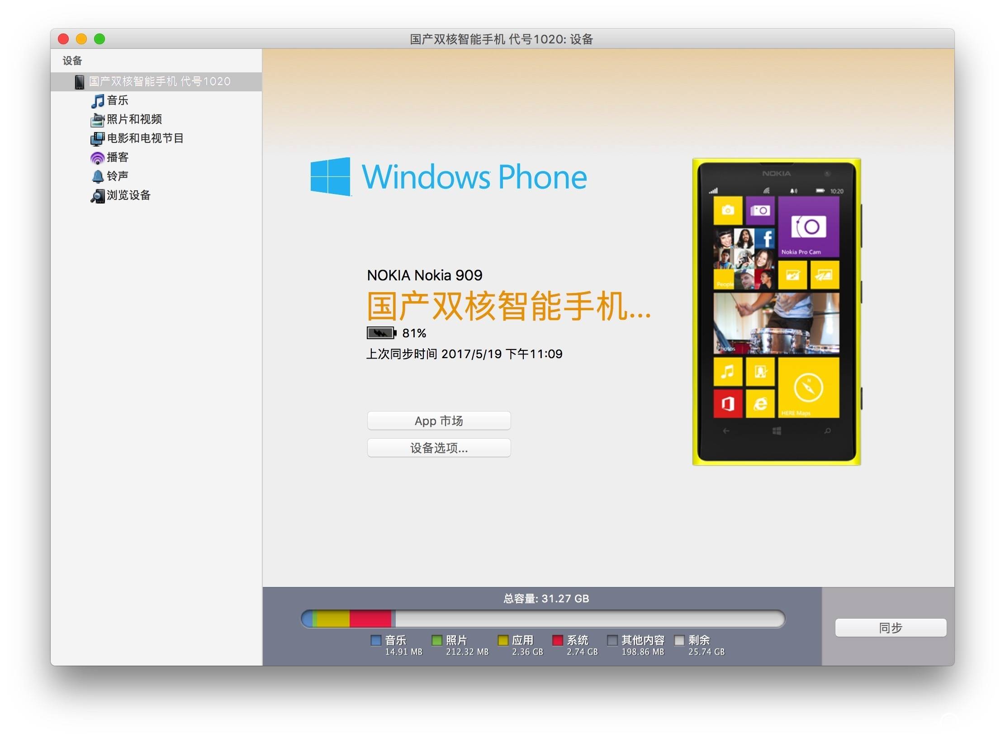Click the window title 国产双核智能手机 代号1020: 设备
Image resolution: width=1005 pixels, height=738 pixels.
tap(502, 39)
